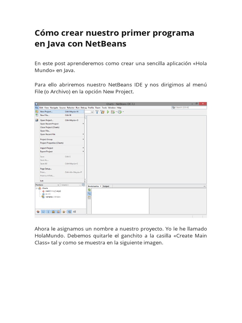
Task: Close the Bookmarks tab
Action: tap(101, 186)
